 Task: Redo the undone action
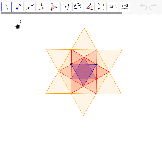click(x=153, y=7)
